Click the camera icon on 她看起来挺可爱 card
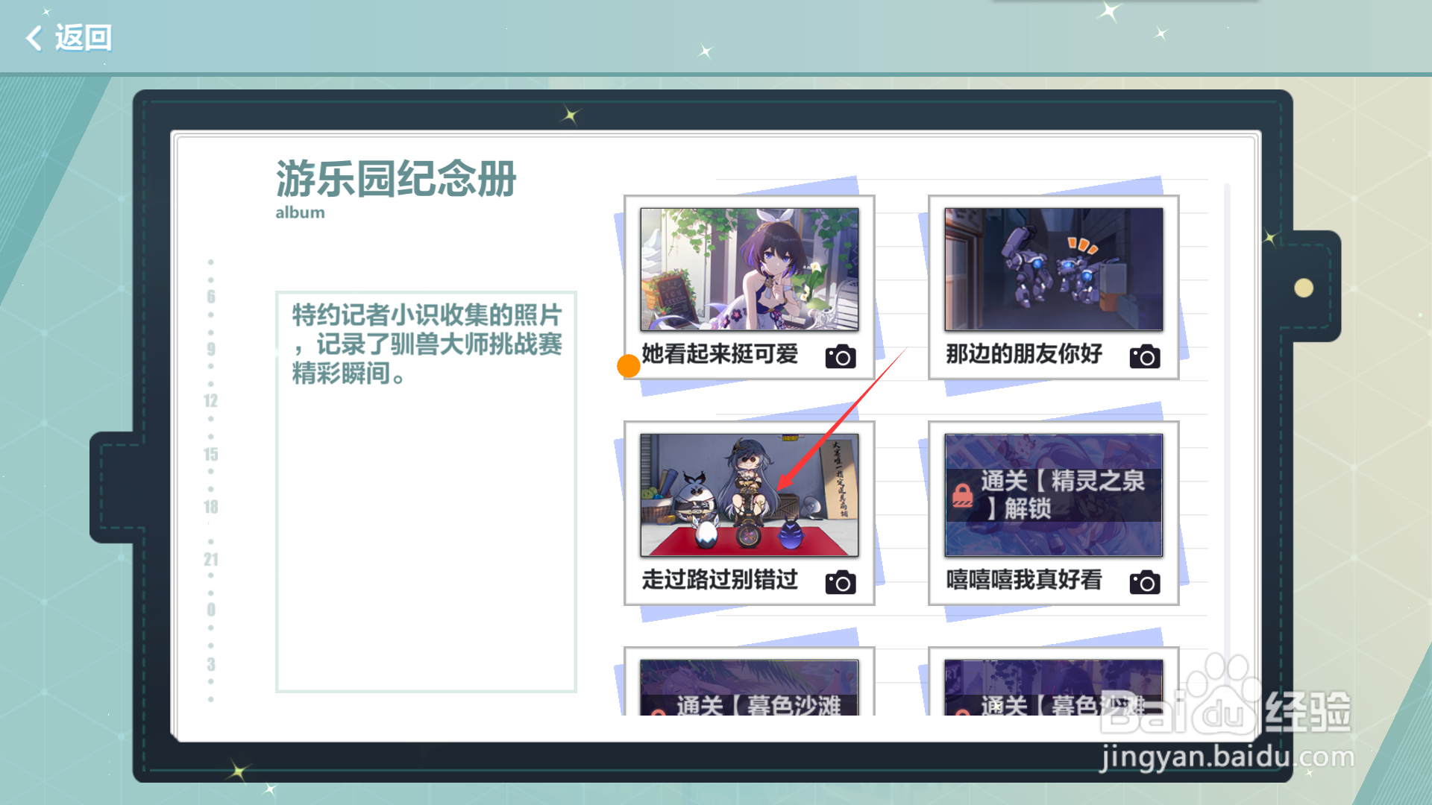 [841, 356]
